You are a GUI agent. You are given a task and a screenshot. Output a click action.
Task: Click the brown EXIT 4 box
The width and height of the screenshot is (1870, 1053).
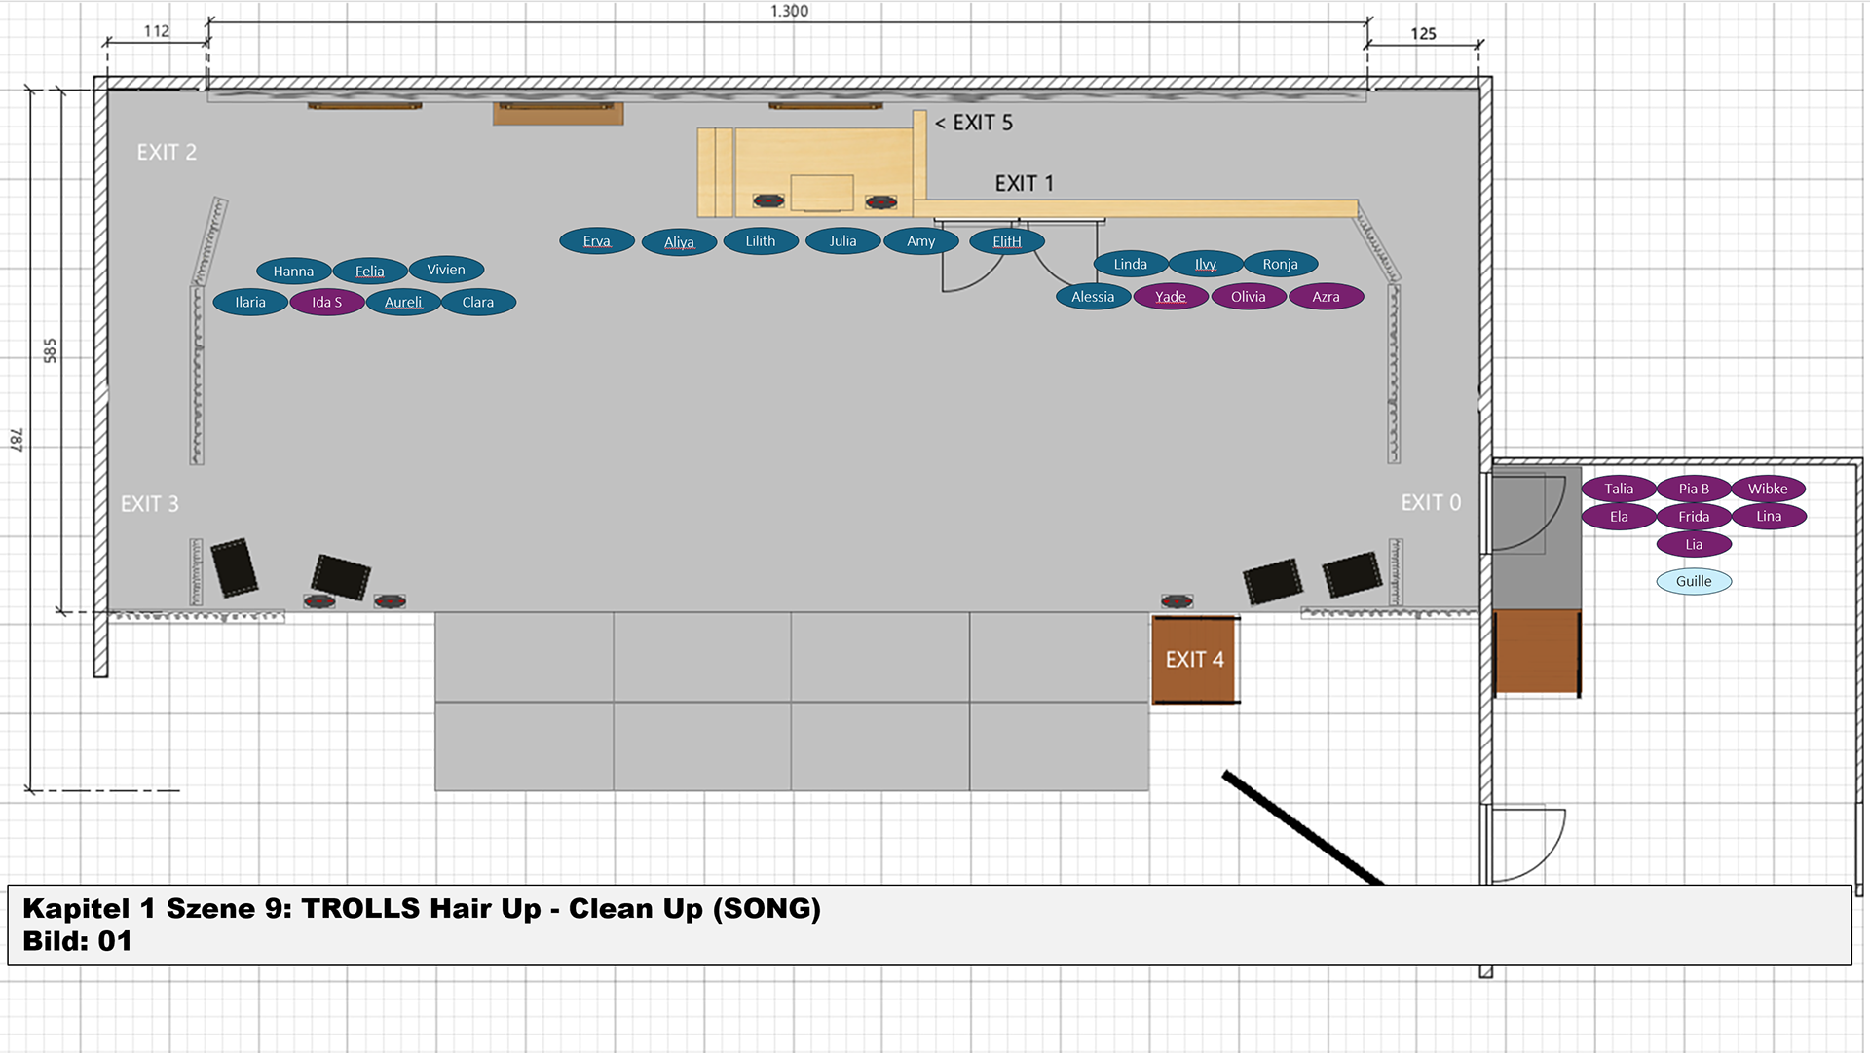point(1194,660)
